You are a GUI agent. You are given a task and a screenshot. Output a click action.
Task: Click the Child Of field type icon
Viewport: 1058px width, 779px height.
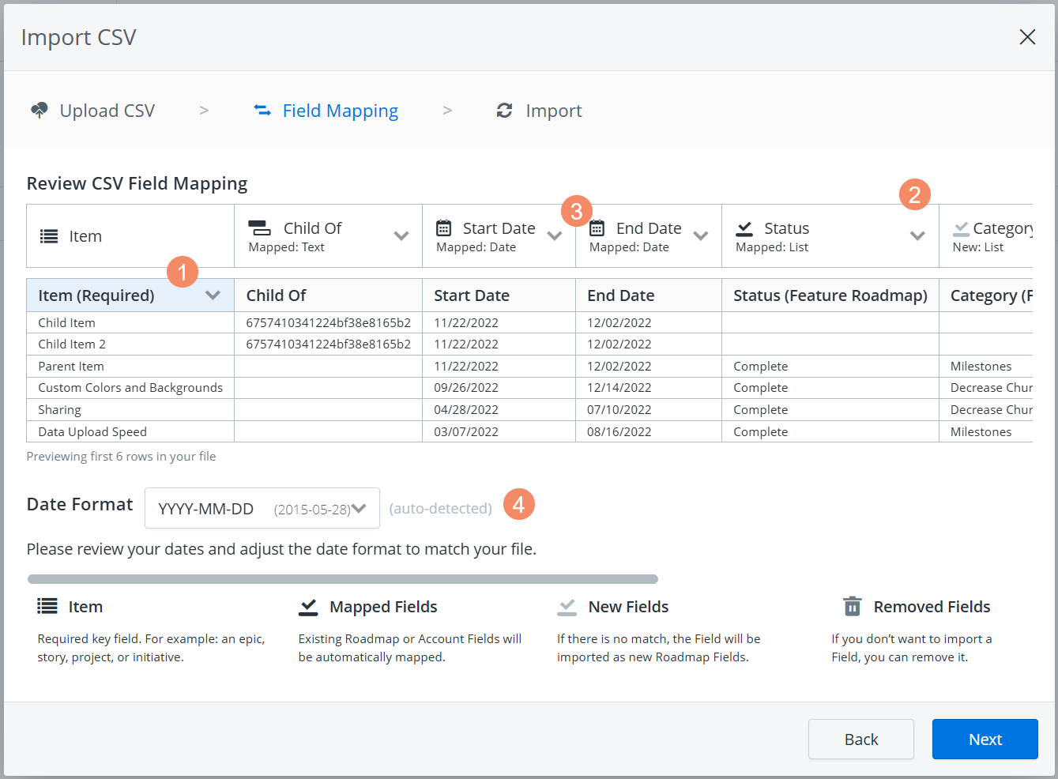[261, 228]
